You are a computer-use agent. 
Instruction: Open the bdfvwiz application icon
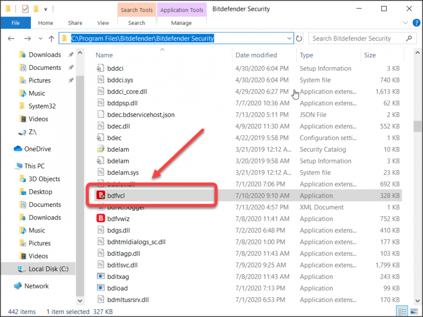[x=101, y=218]
